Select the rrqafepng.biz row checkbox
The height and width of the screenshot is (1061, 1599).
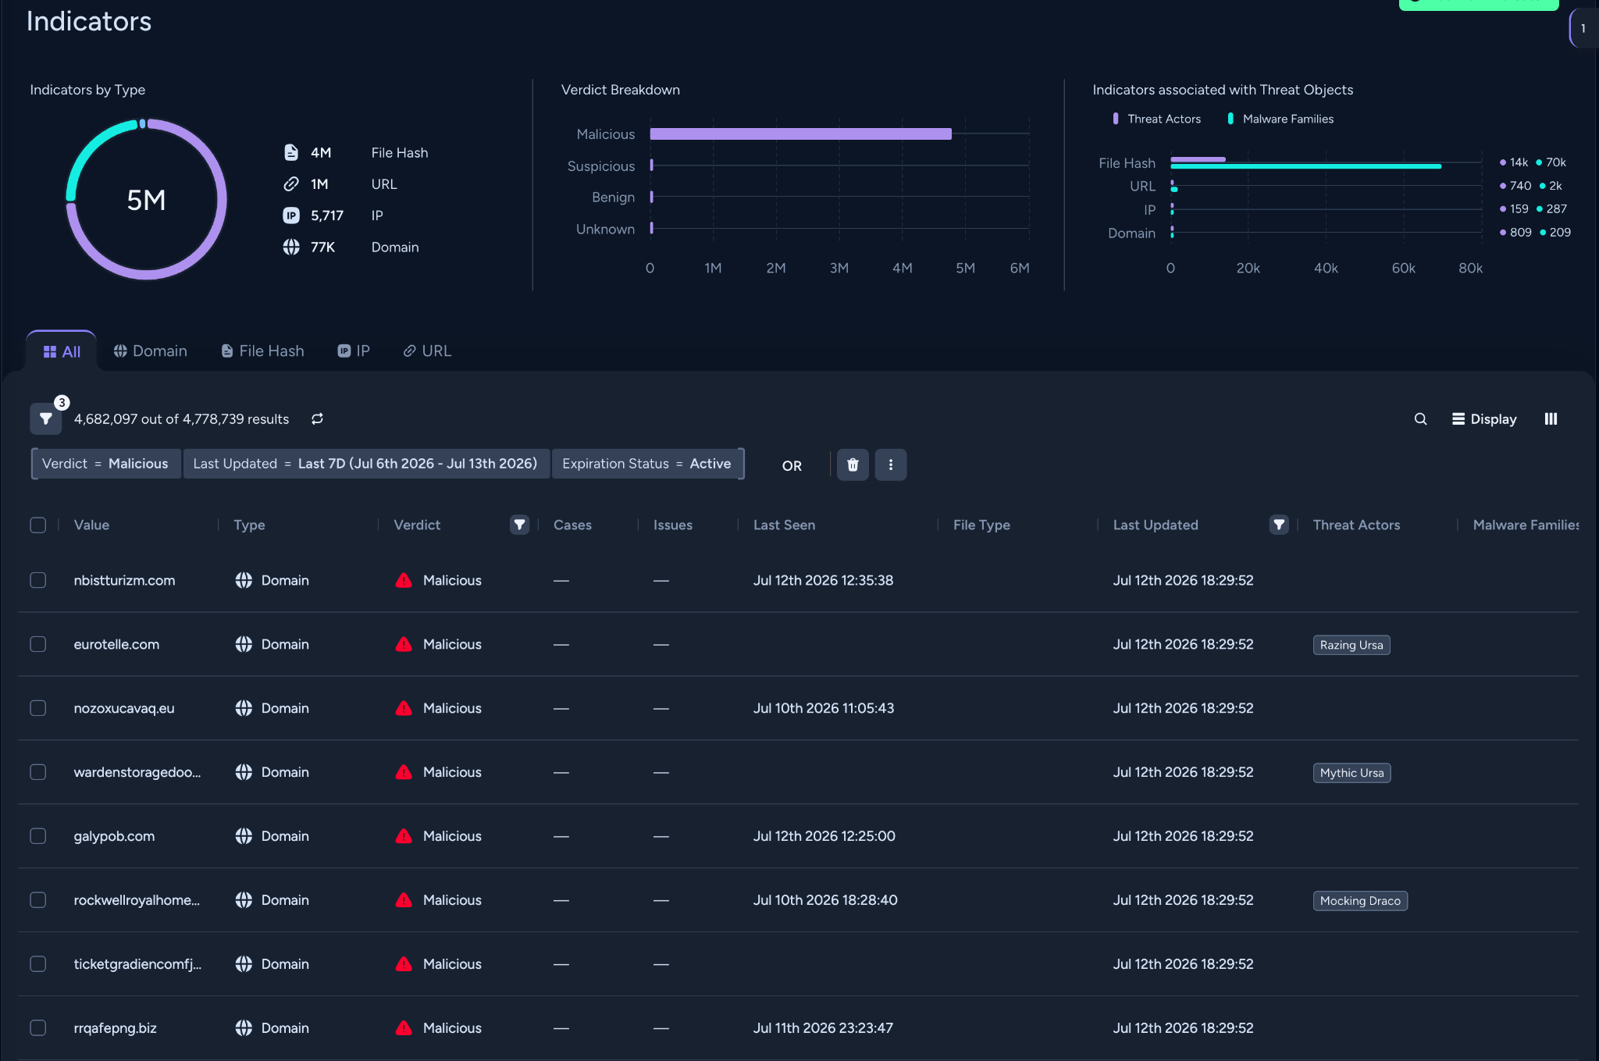pos(38,1028)
